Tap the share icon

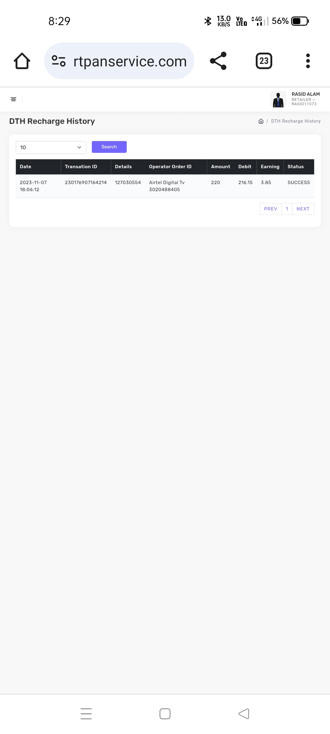click(218, 61)
